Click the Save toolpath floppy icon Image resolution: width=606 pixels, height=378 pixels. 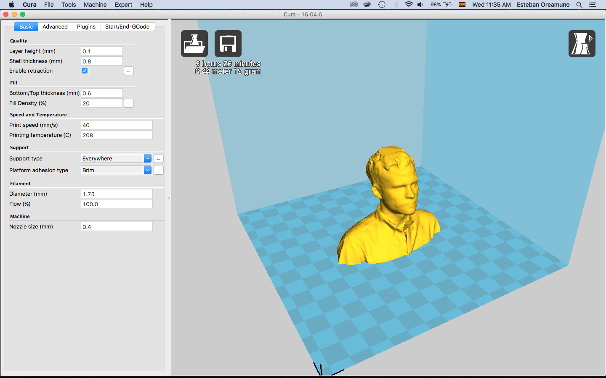[x=228, y=43]
